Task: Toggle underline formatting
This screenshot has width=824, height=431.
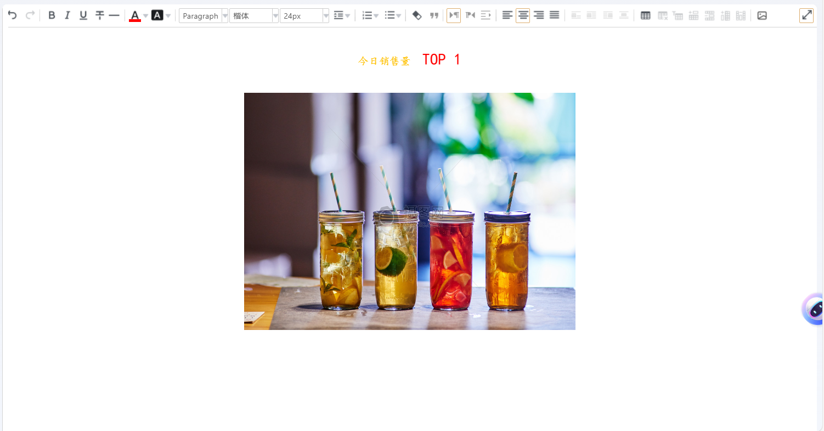Action: pos(83,15)
